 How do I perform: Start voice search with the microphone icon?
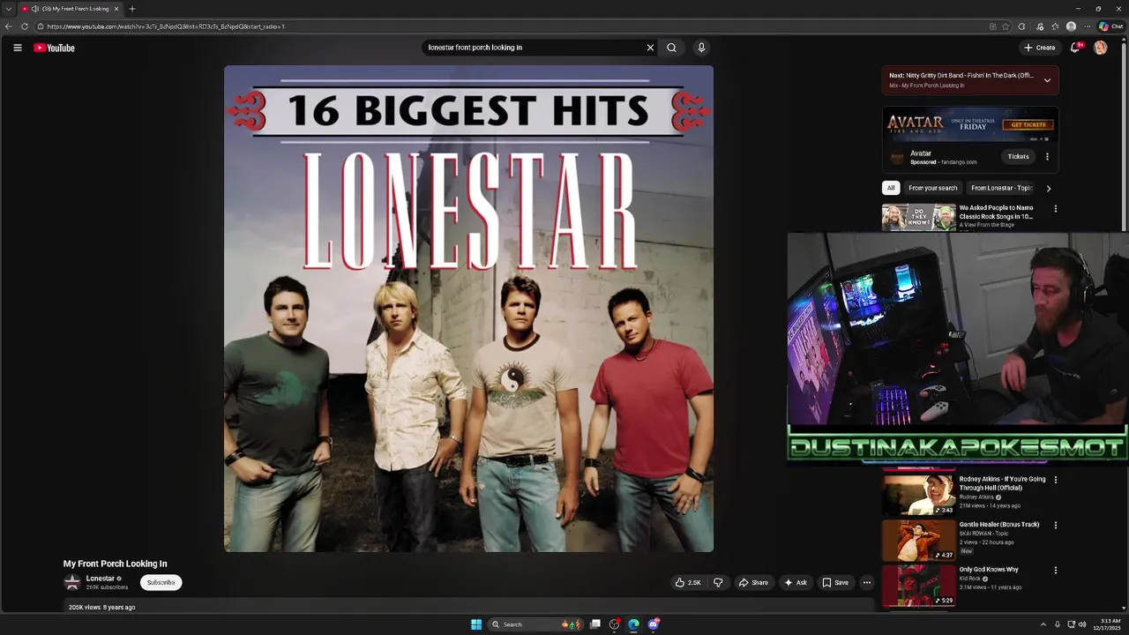[x=701, y=48]
